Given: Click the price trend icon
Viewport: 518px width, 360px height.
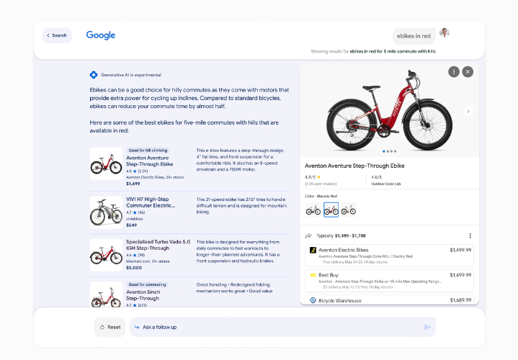Looking at the screenshot, I should click(308, 235).
